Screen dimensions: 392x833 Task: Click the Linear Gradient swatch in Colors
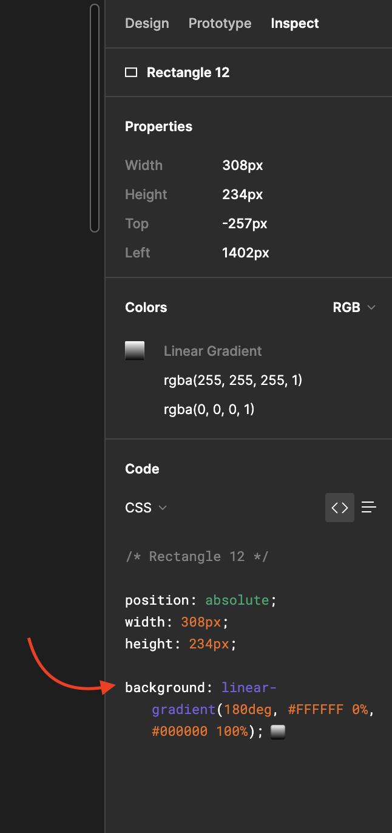(135, 351)
